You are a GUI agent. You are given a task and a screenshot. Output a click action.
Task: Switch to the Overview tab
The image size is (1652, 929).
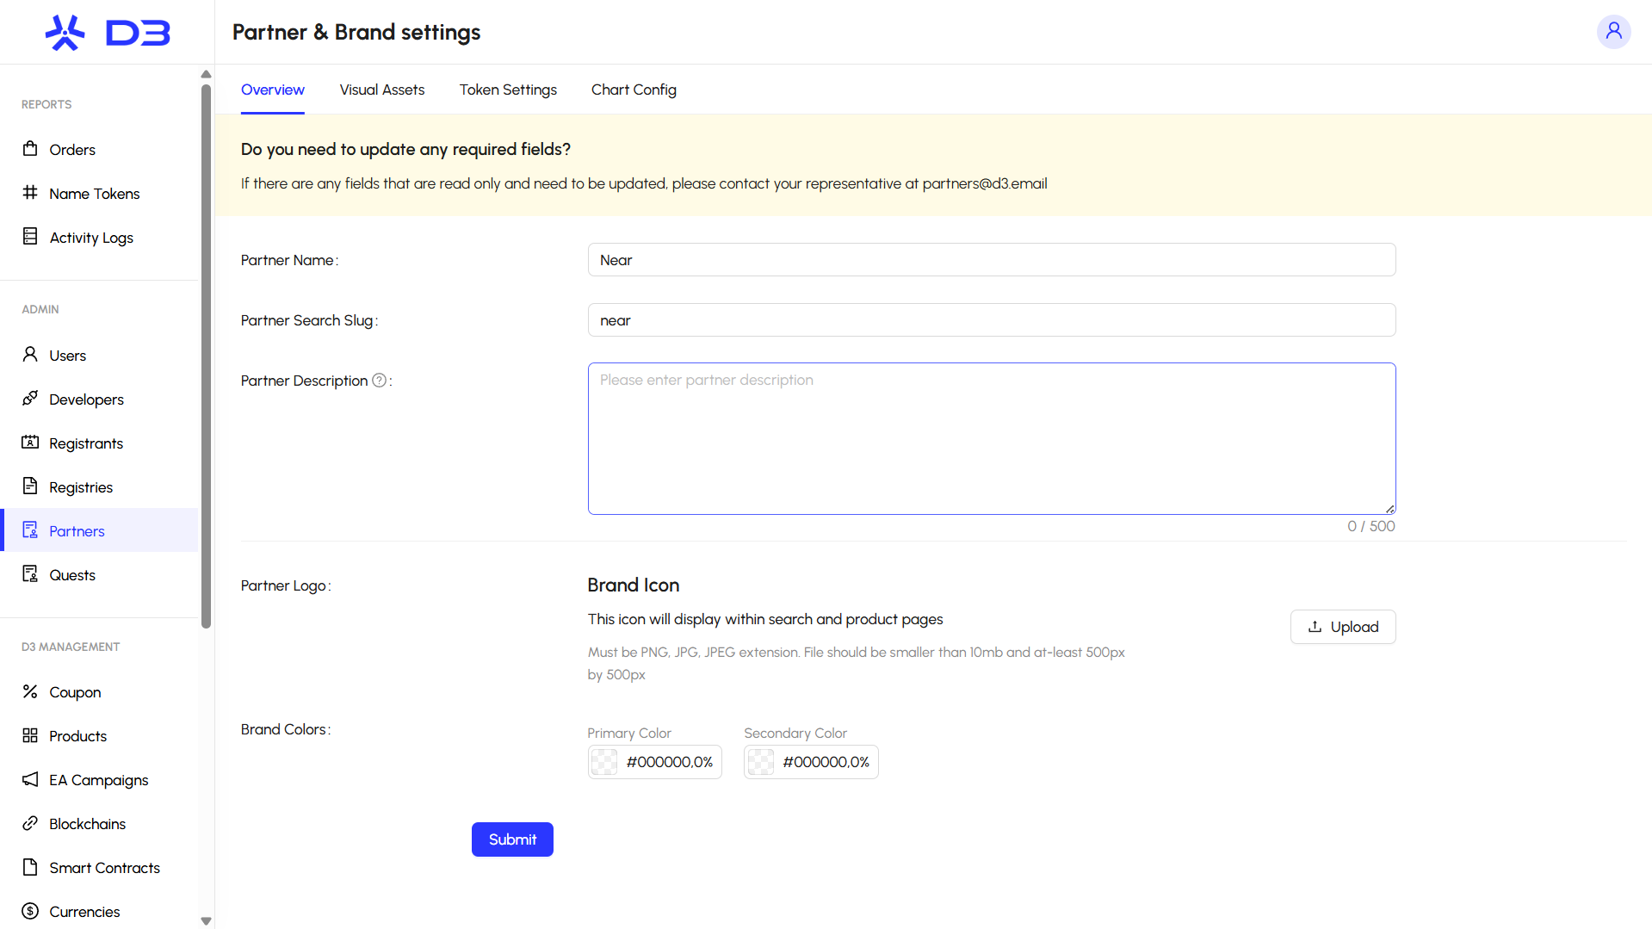pos(272,90)
